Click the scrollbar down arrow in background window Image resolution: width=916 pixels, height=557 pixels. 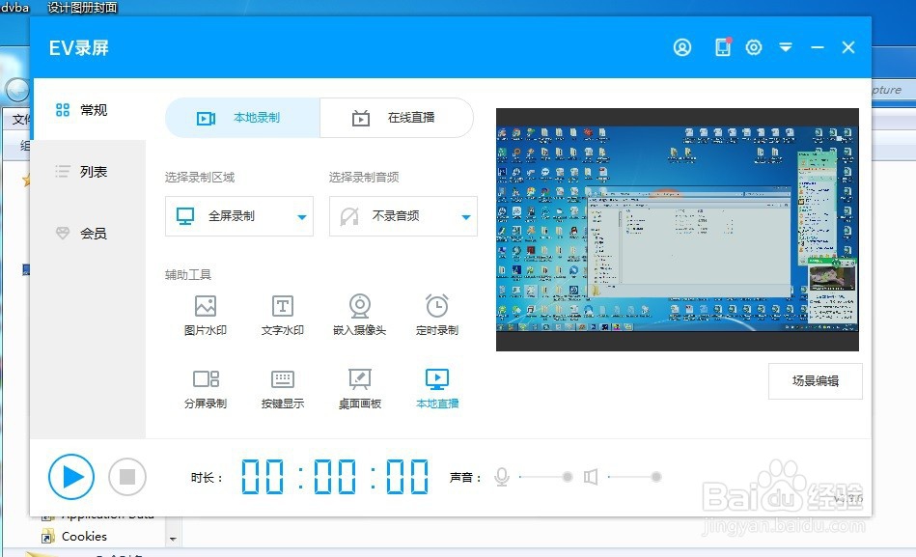tap(173, 539)
